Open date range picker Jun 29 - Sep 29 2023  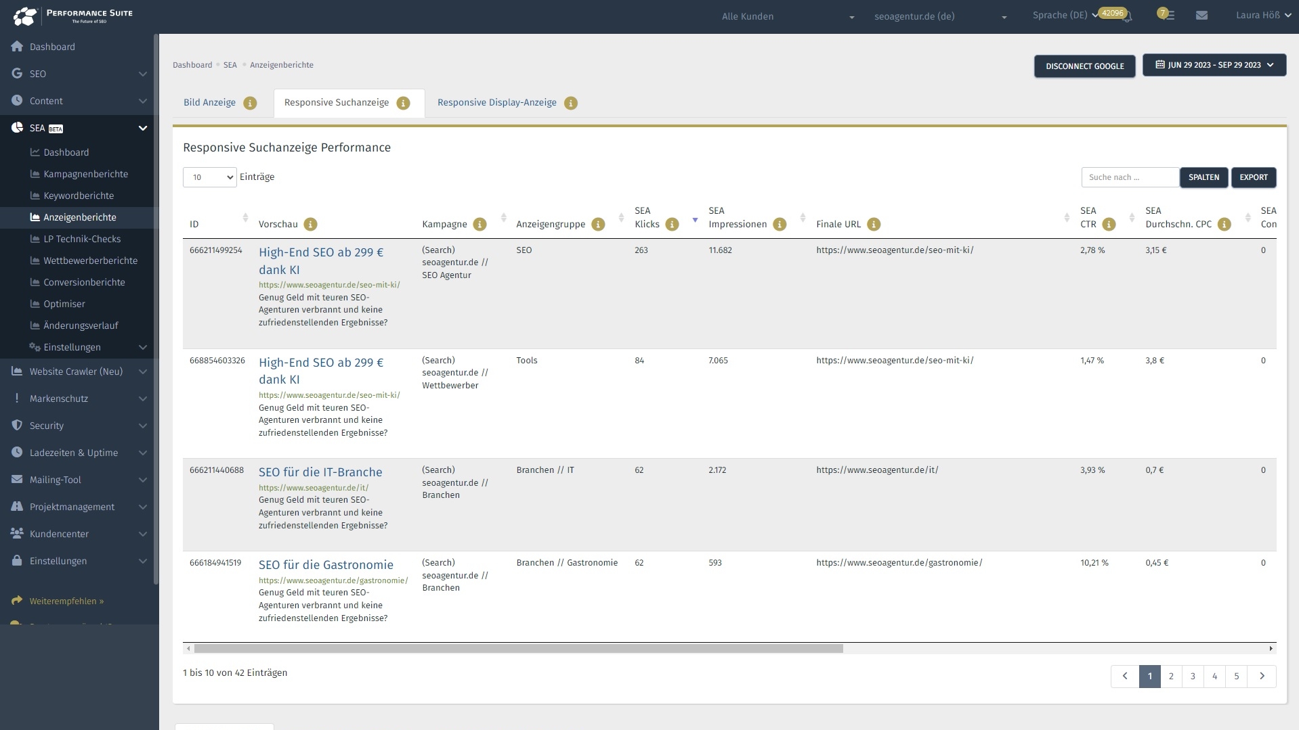coord(1214,65)
